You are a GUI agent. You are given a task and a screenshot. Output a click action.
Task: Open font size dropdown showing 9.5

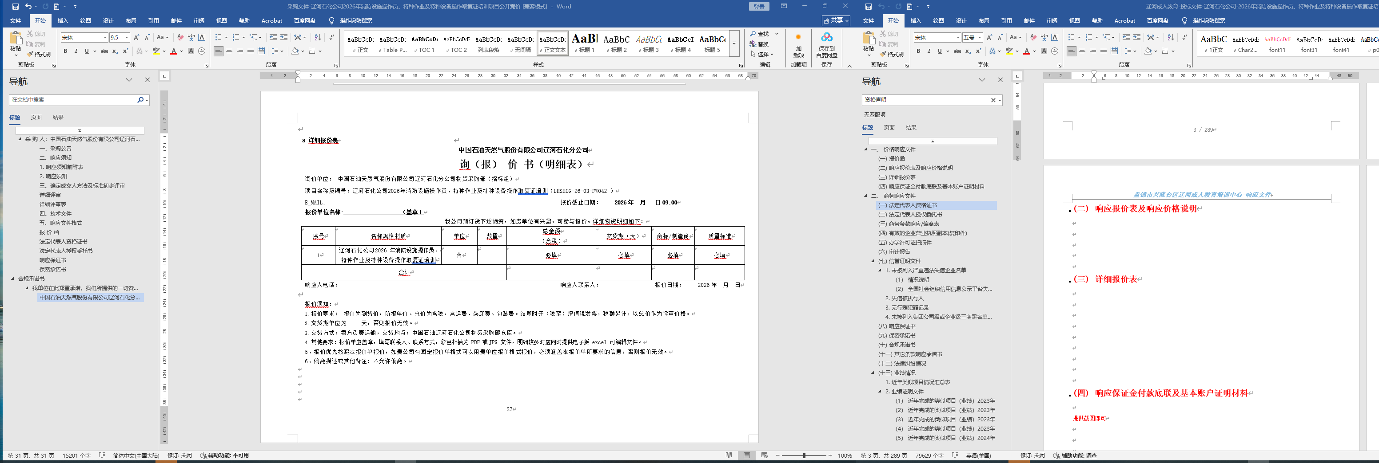127,37
